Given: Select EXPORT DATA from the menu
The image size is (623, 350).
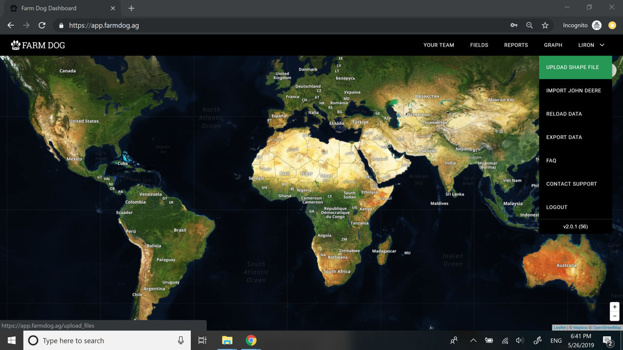Looking at the screenshot, I should [x=575, y=137].
